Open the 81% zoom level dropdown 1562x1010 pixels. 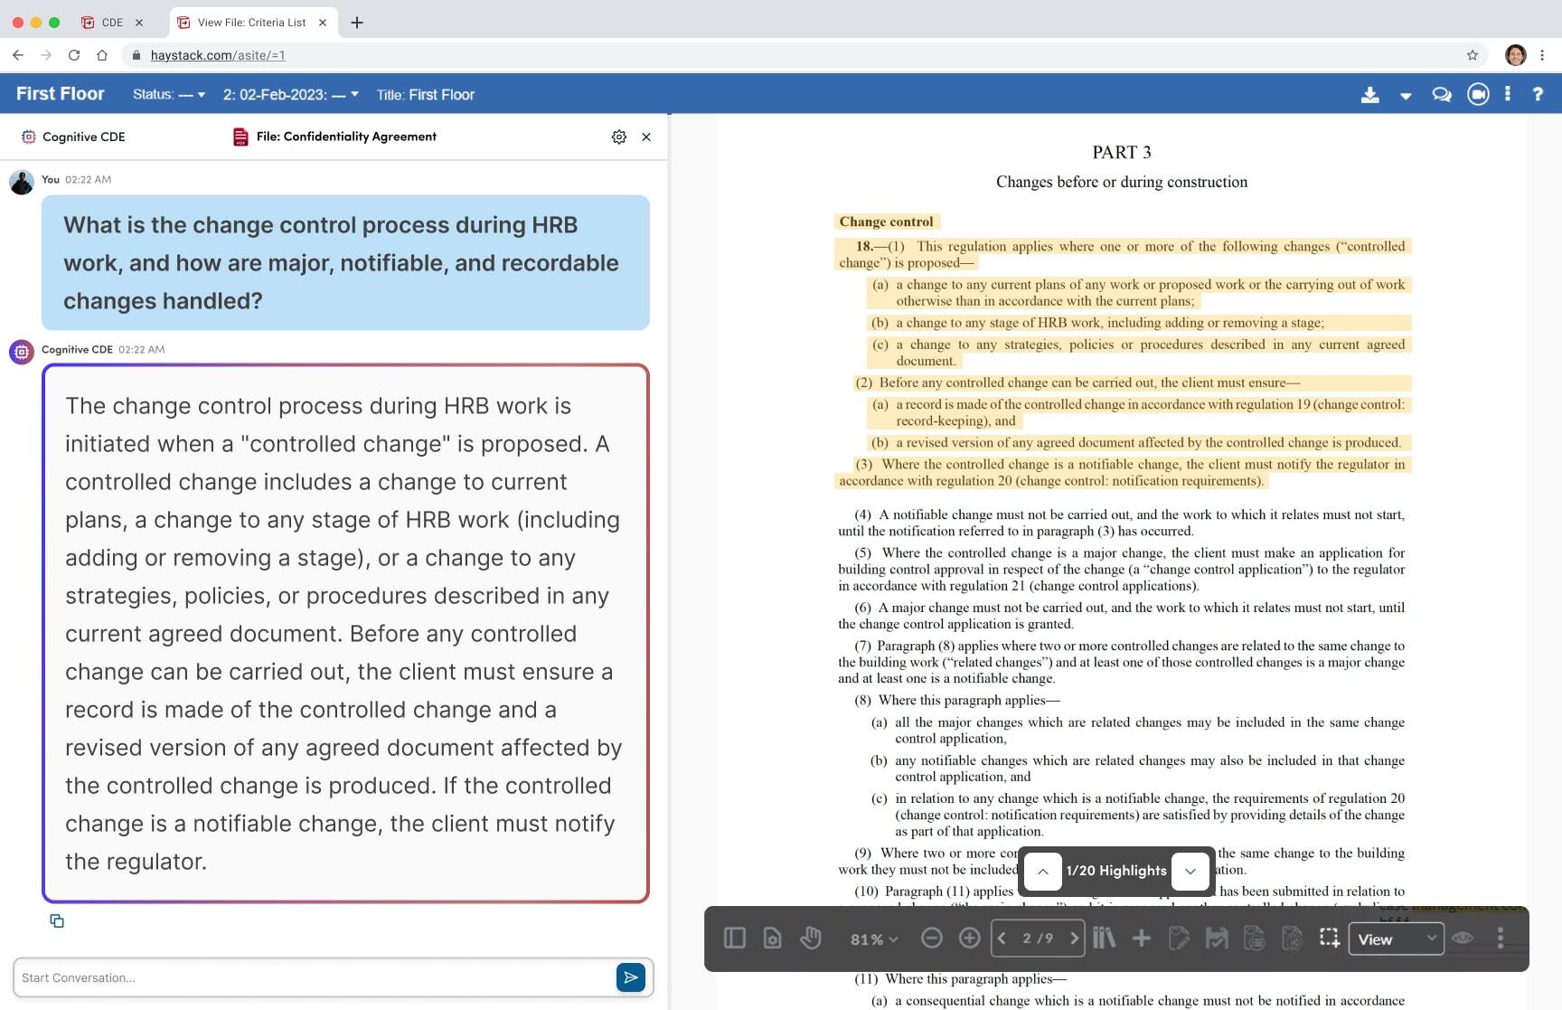point(873,939)
